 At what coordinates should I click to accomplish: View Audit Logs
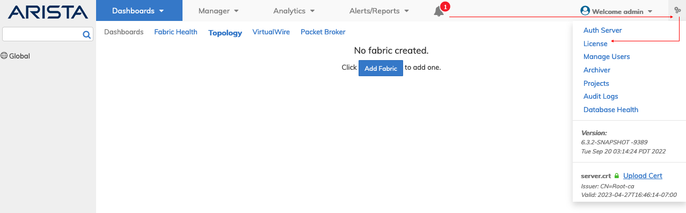601,97
